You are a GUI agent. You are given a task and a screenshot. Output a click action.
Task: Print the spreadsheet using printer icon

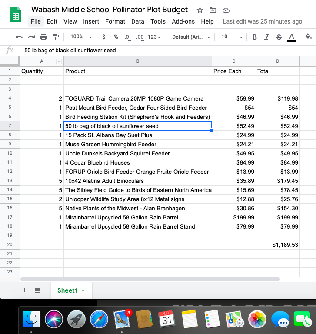coord(43,37)
